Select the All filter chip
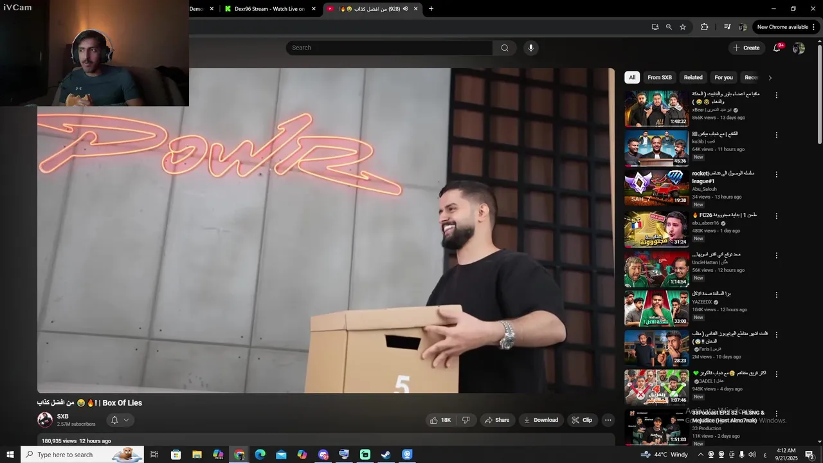 632,78
